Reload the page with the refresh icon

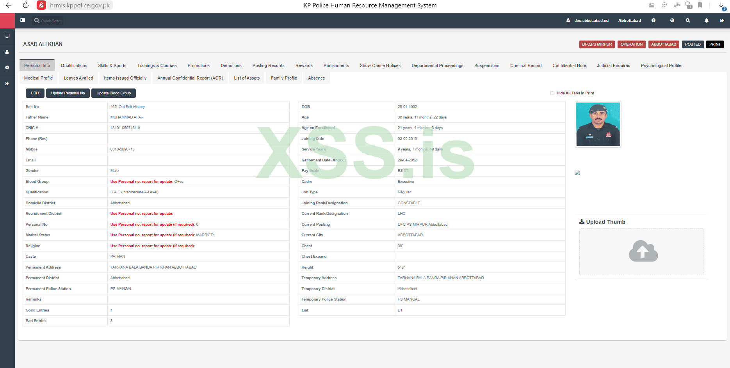click(x=26, y=5)
